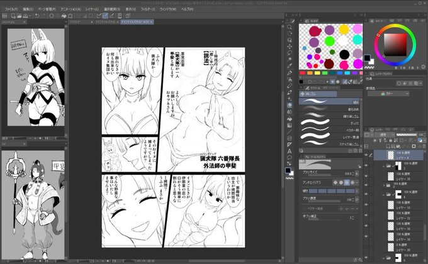
Task: Click the color wheel saturation square
Action: point(395,45)
